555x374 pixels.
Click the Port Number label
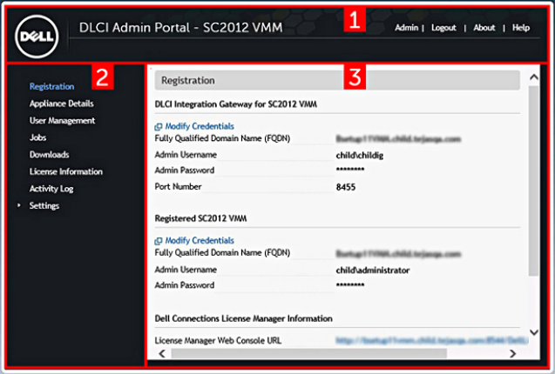[178, 187]
